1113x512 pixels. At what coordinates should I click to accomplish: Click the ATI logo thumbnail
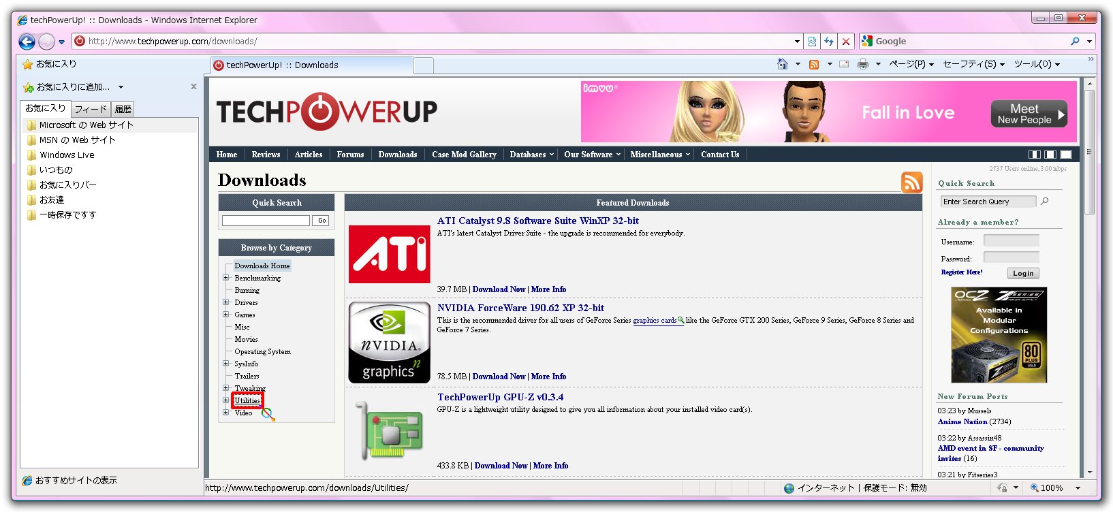click(x=390, y=254)
